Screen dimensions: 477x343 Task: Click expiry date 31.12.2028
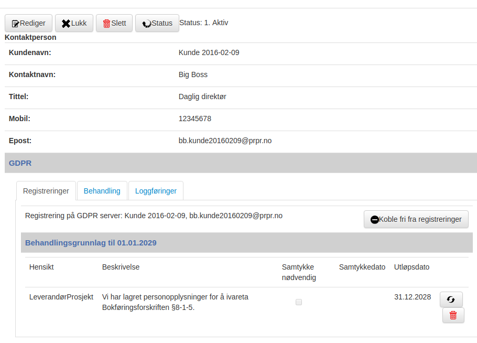tap(413, 297)
